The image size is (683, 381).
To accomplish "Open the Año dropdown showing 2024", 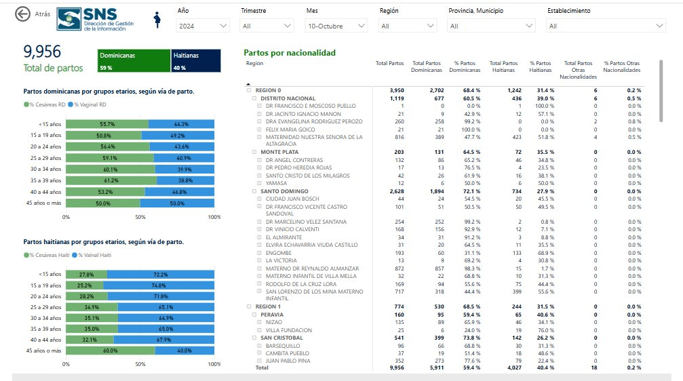I will [x=203, y=26].
